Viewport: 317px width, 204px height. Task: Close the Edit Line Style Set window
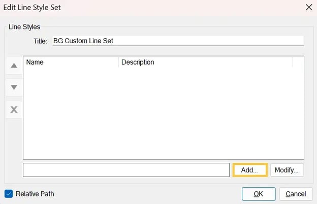pyautogui.click(x=309, y=8)
